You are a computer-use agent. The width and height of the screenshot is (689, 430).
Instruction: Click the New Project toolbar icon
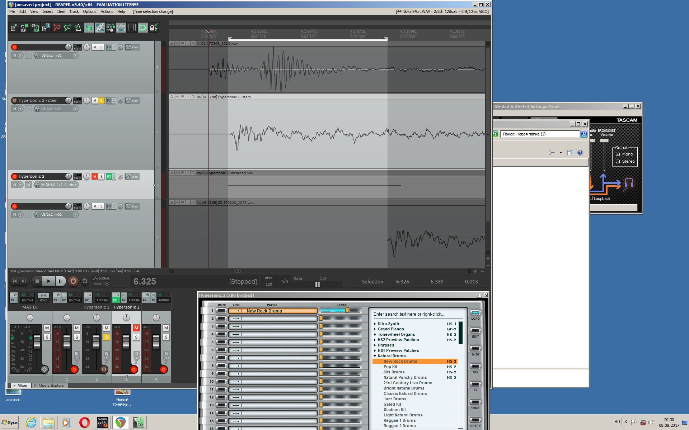pos(13,28)
